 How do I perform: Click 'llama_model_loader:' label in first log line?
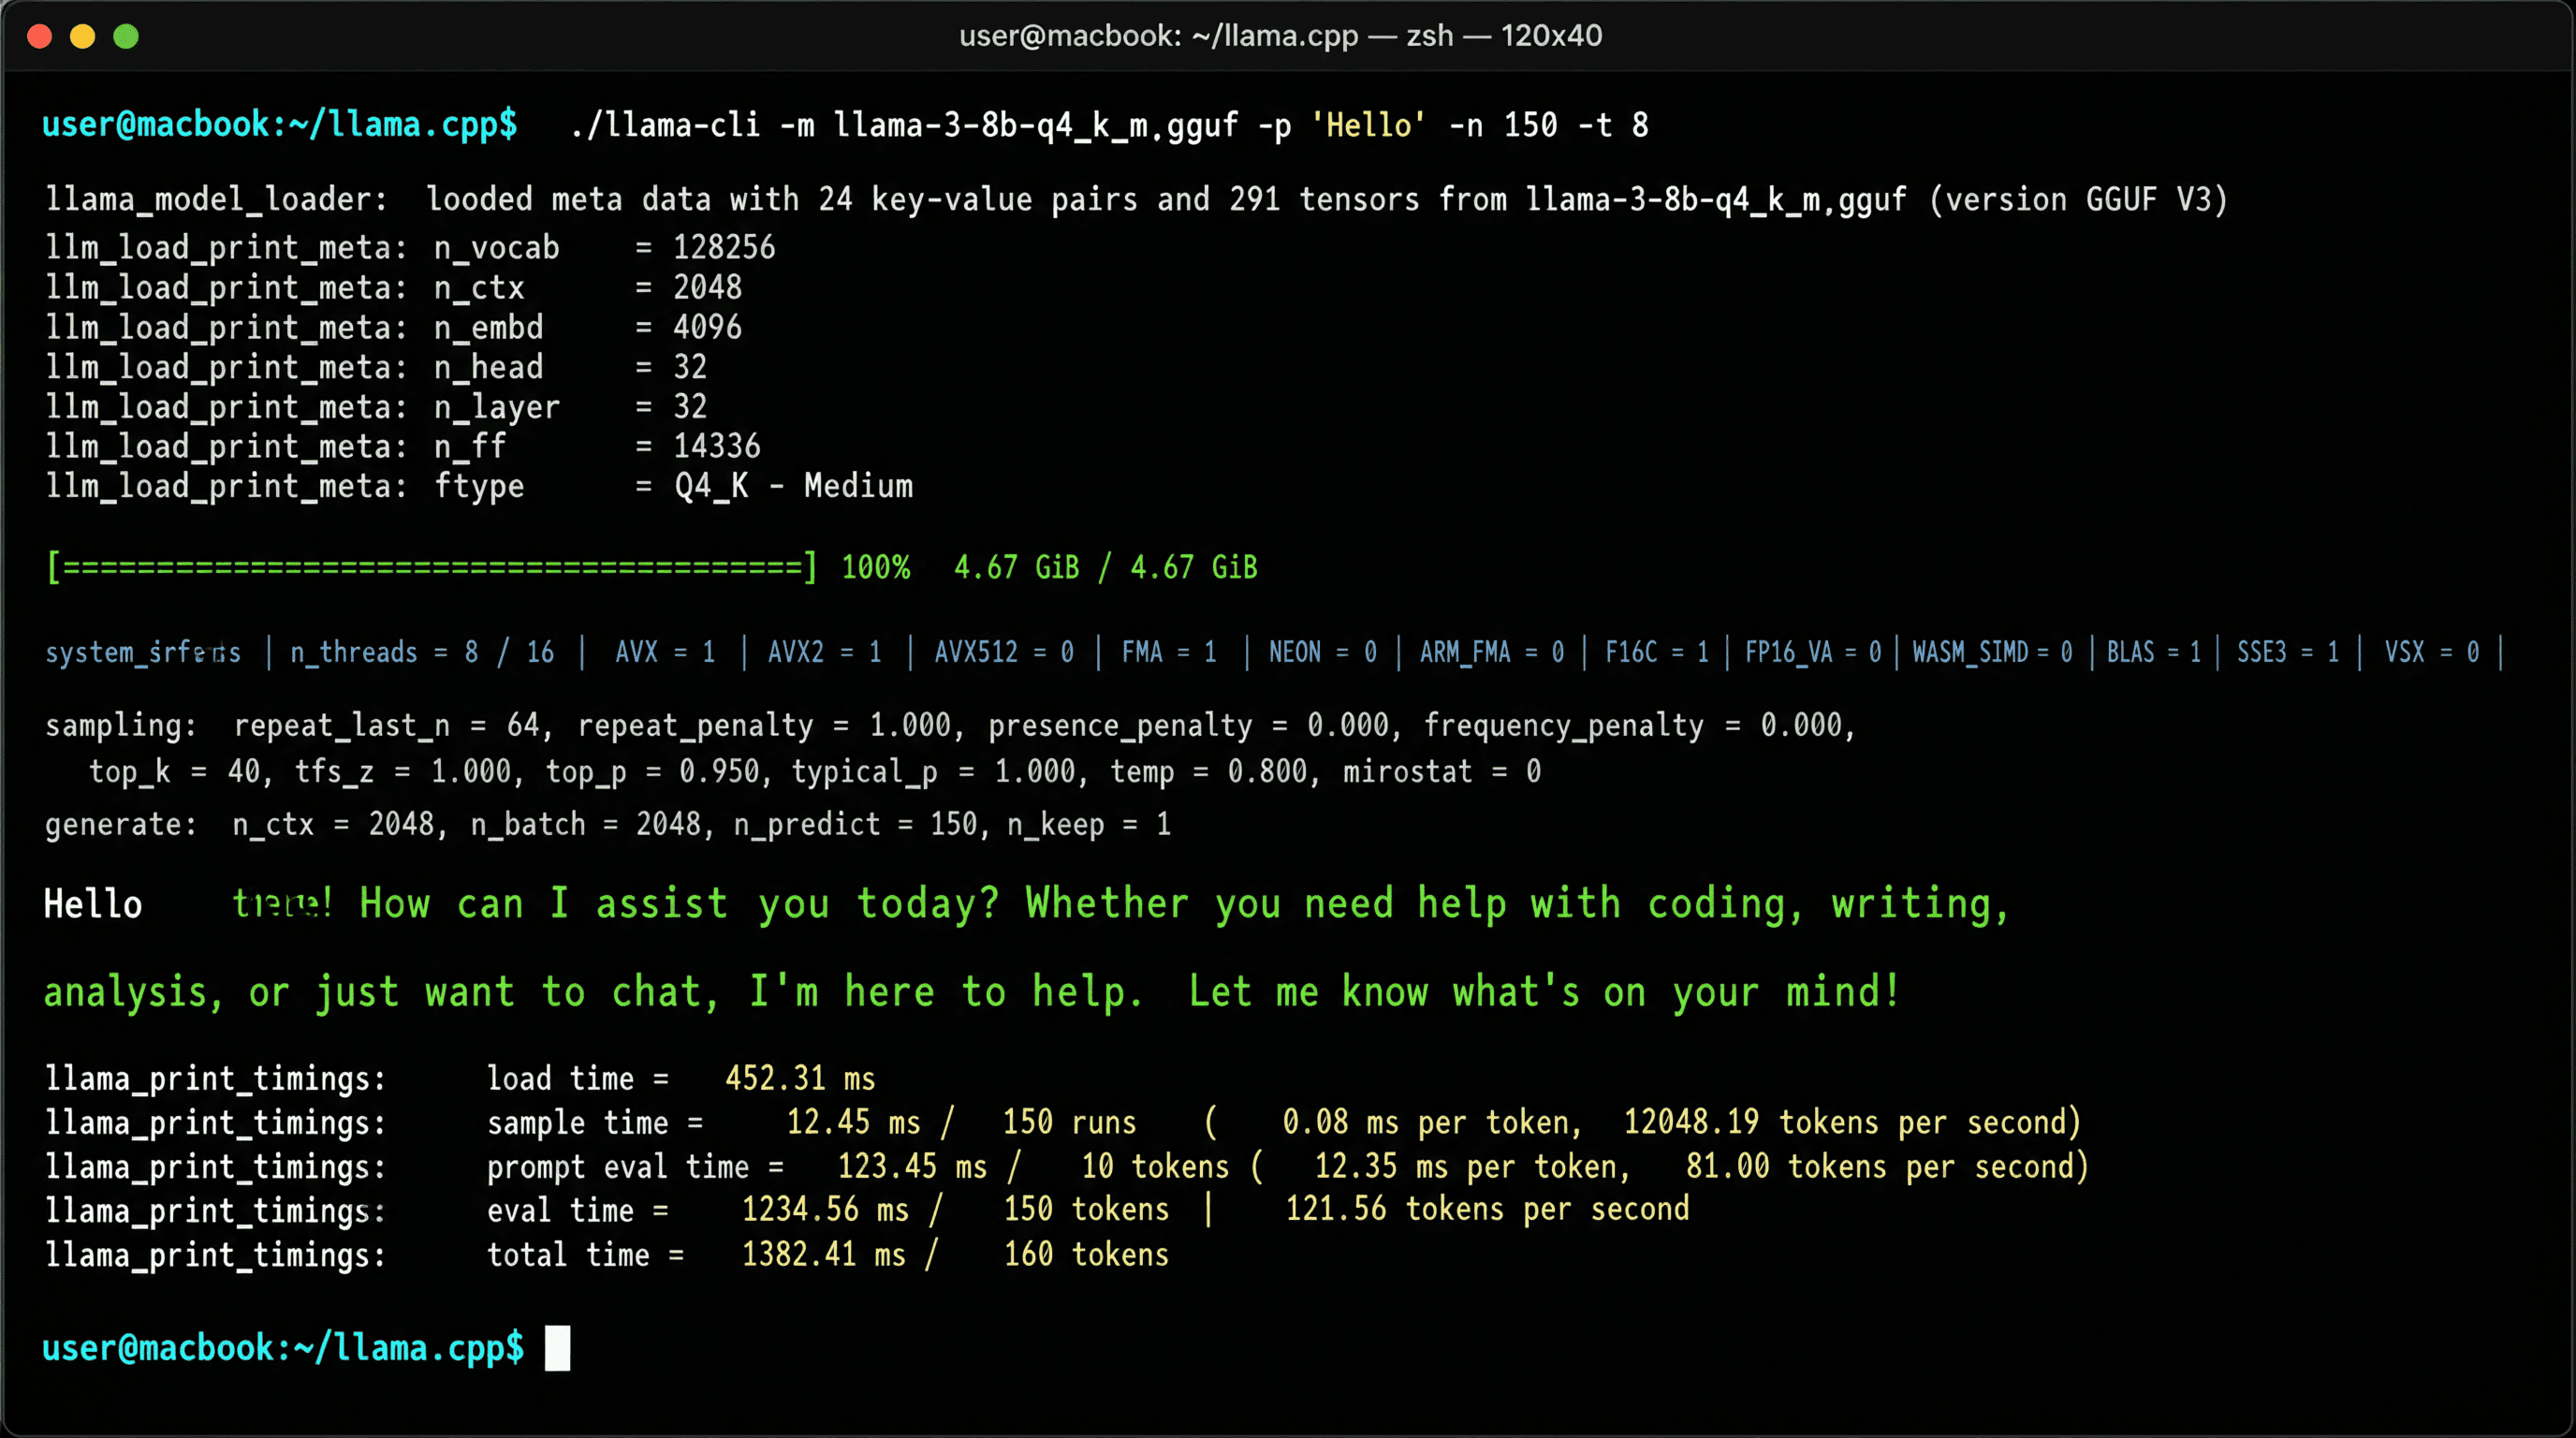[216, 199]
